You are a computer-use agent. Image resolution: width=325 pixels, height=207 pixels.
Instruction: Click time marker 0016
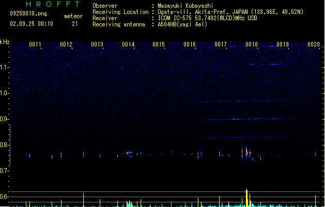pyautogui.click(x=190, y=45)
